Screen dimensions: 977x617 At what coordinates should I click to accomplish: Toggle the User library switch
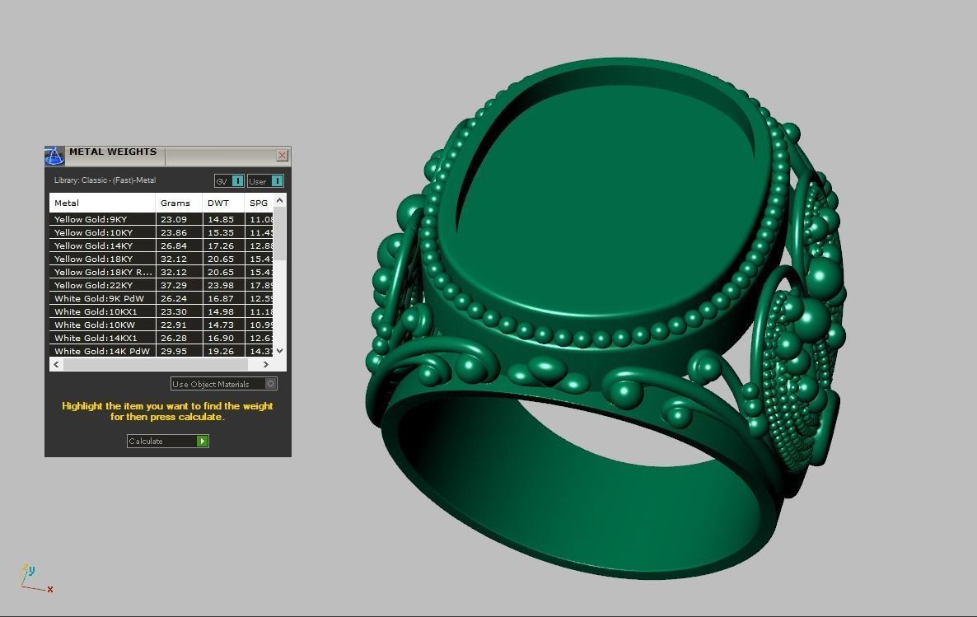(x=265, y=180)
